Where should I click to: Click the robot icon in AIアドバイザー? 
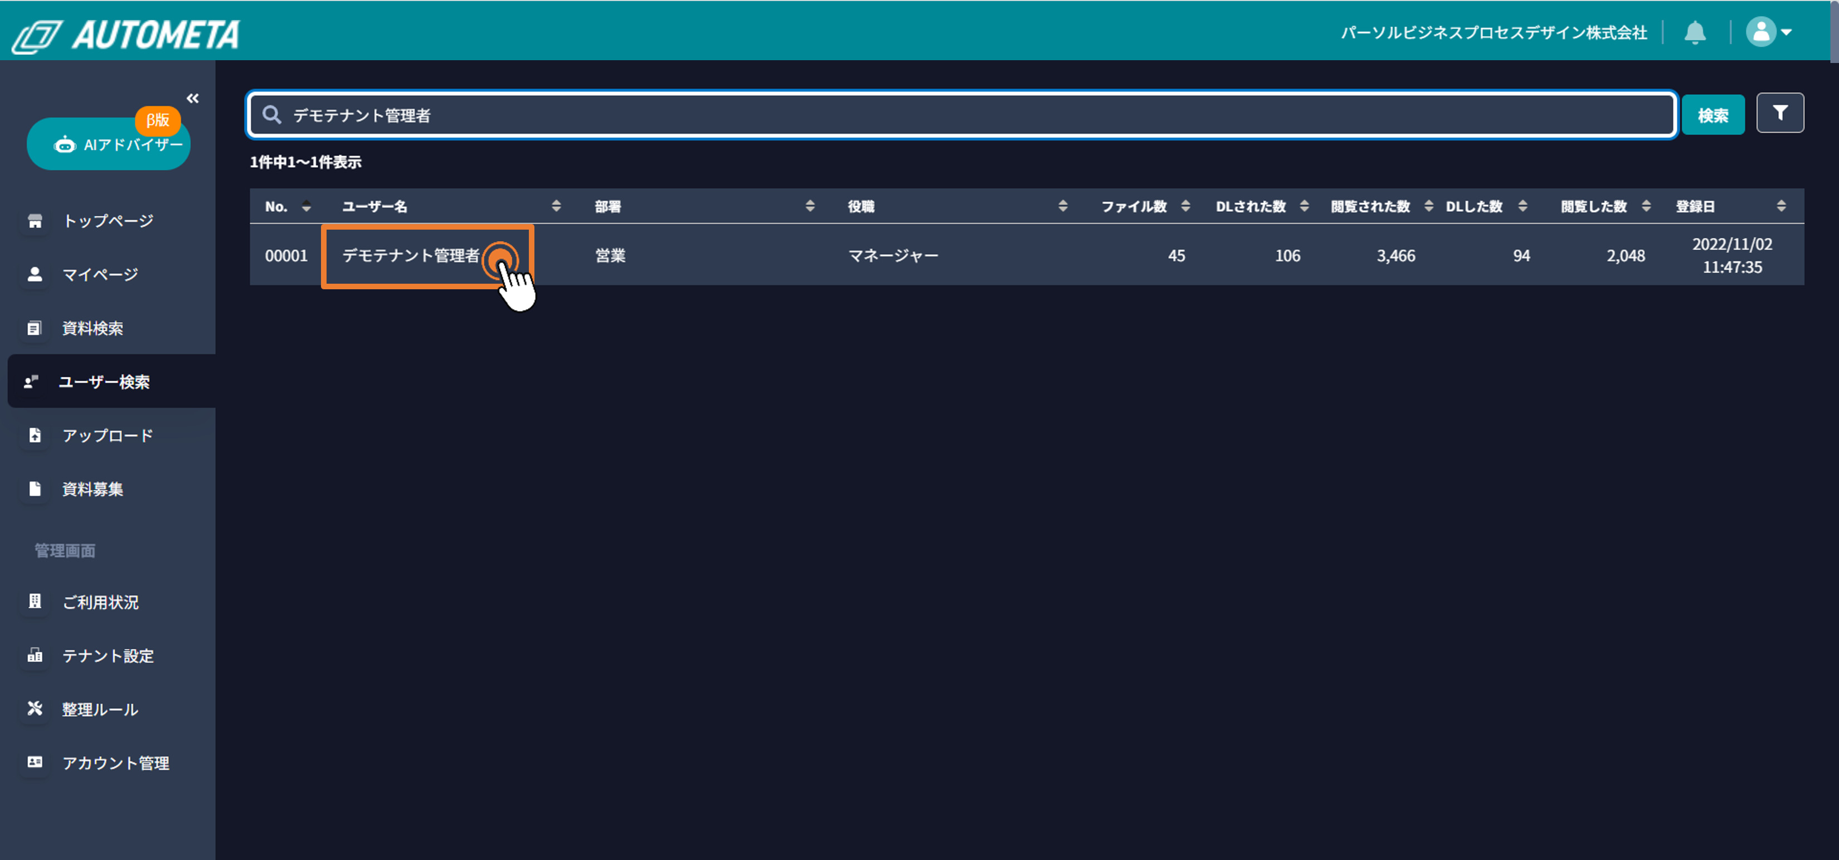(64, 144)
